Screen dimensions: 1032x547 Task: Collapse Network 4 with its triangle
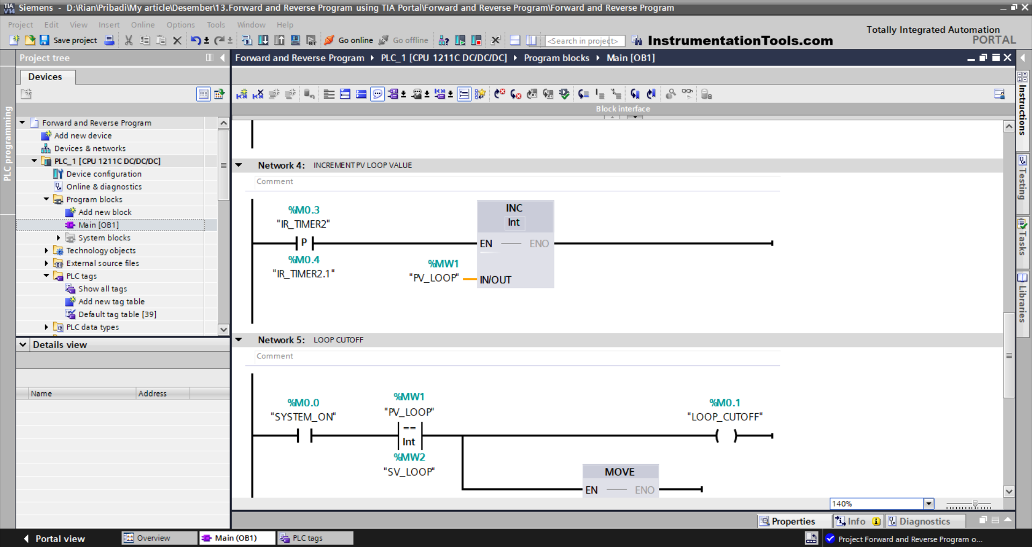[239, 165]
